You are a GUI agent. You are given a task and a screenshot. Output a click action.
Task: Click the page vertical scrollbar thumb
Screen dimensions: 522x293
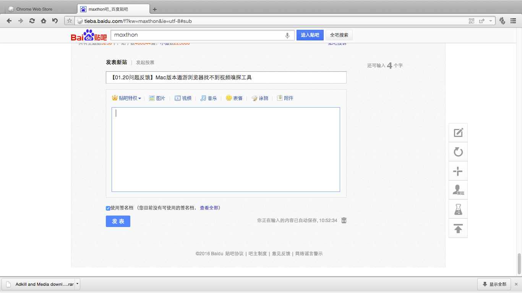pos(519,264)
